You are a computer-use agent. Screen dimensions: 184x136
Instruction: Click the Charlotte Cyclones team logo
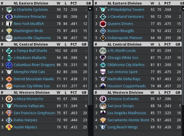pyautogui.click(x=9, y=10)
